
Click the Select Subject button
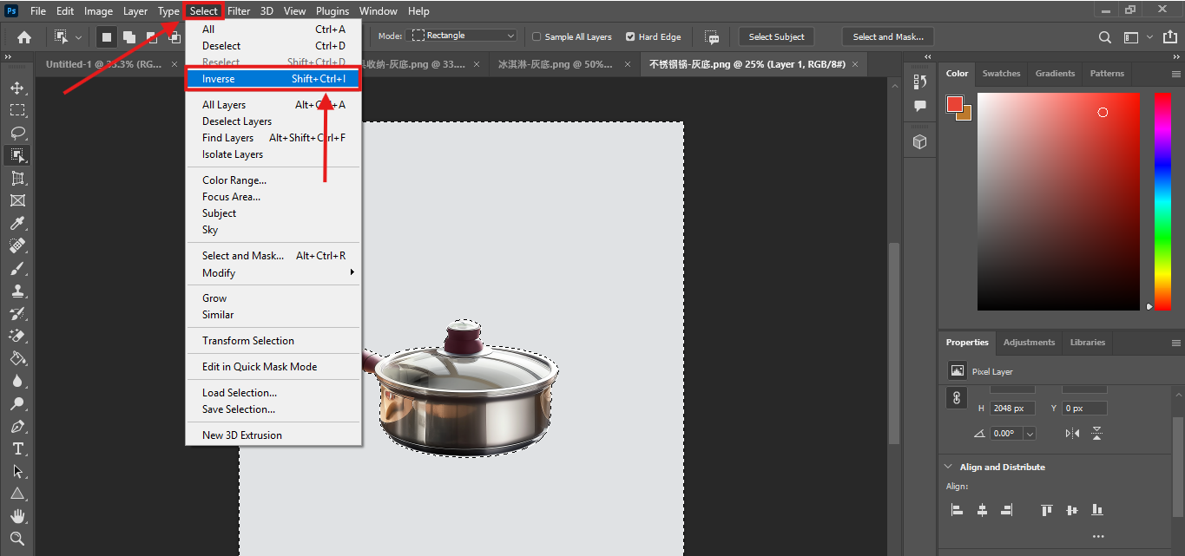click(x=776, y=36)
